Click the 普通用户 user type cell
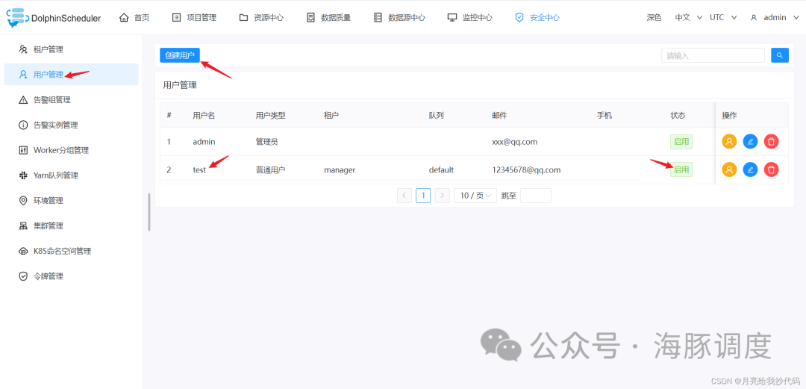This screenshot has height=389, width=806. tap(270, 169)
